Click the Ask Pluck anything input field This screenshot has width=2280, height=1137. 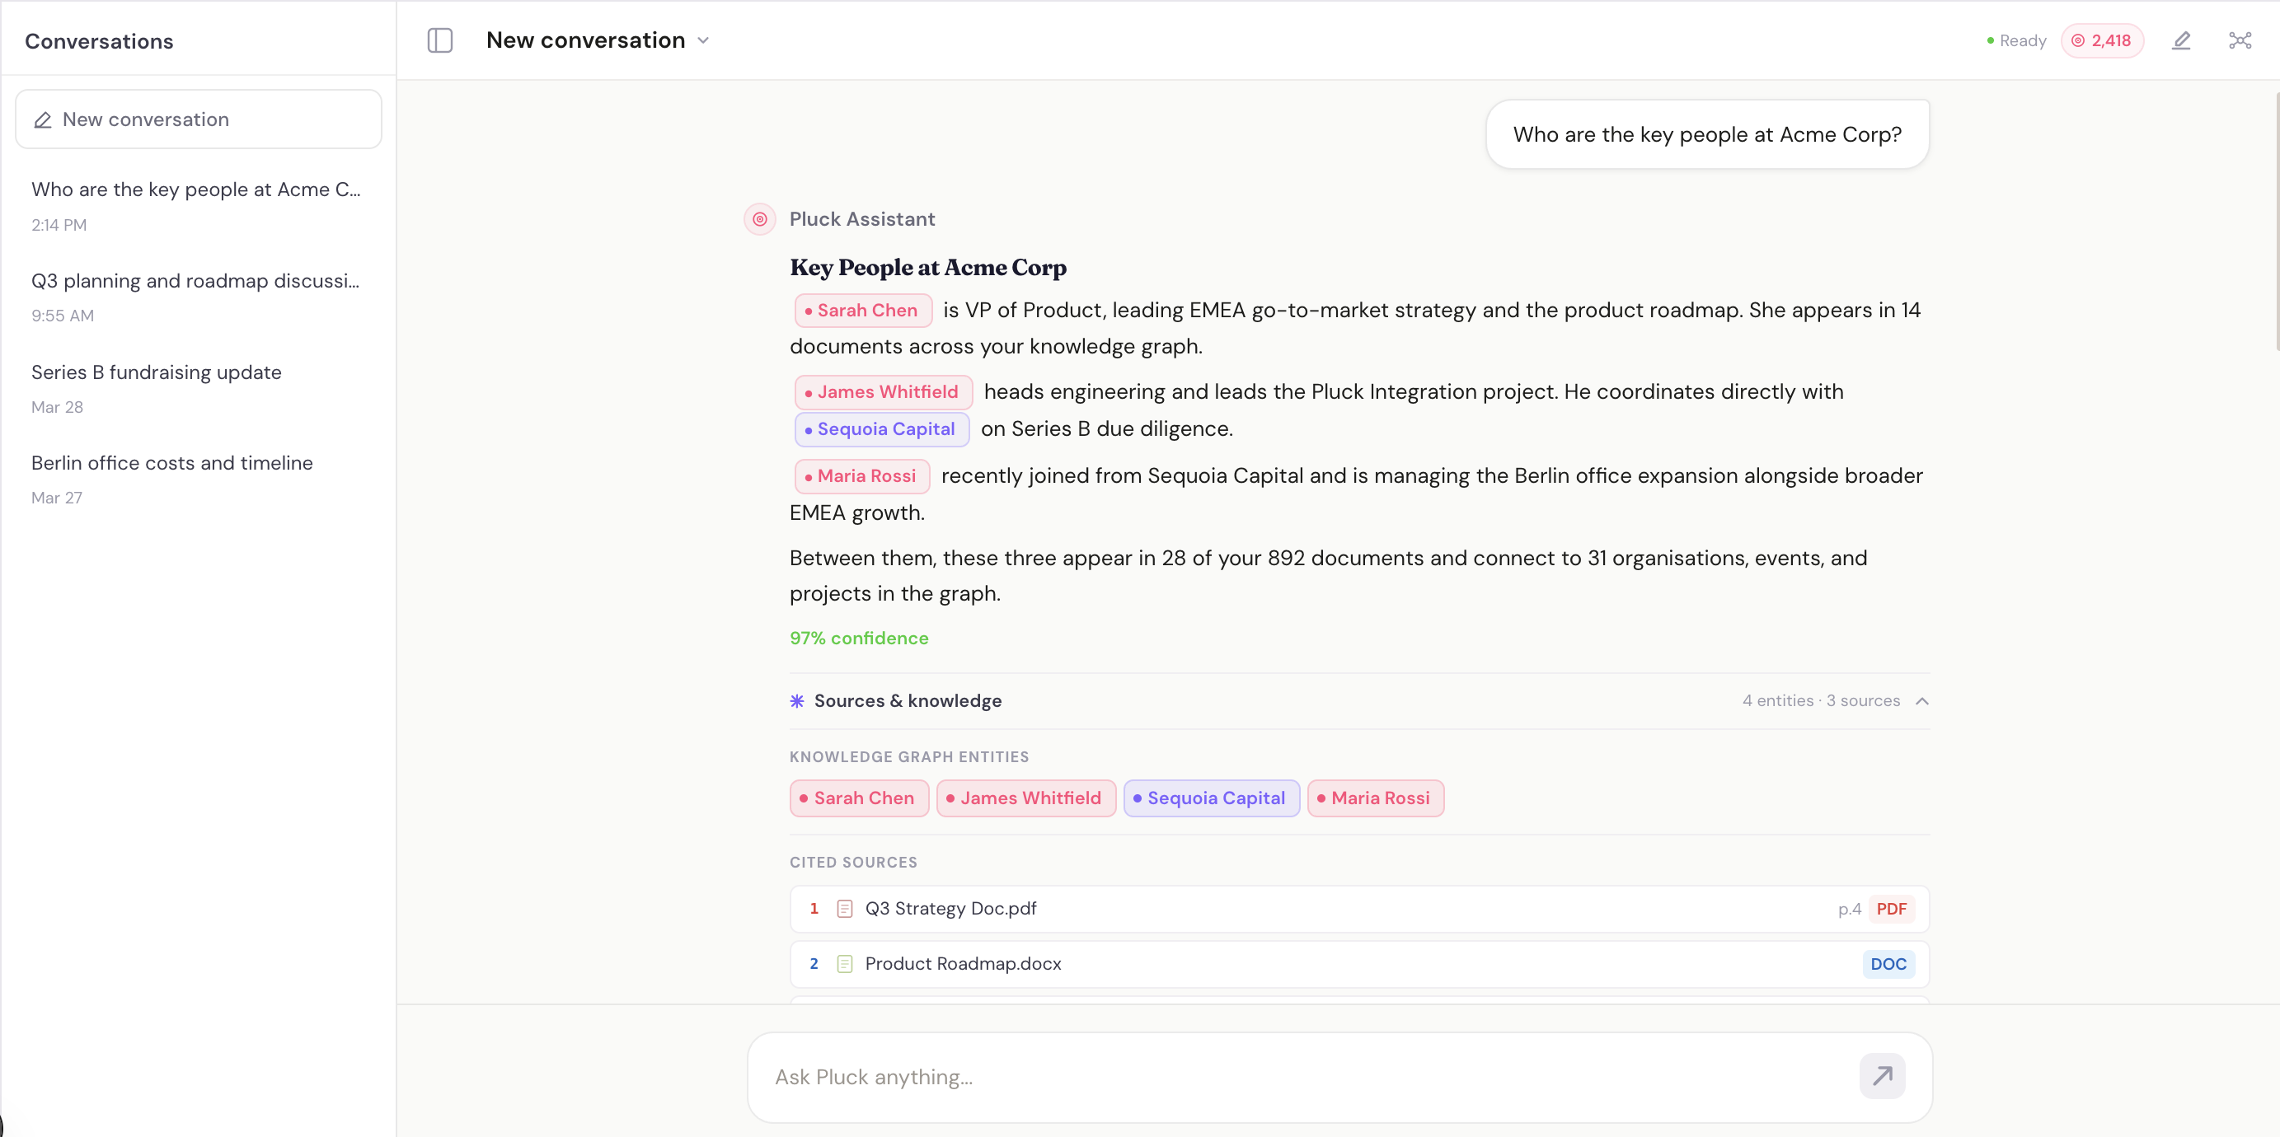click(1239, 1077)
